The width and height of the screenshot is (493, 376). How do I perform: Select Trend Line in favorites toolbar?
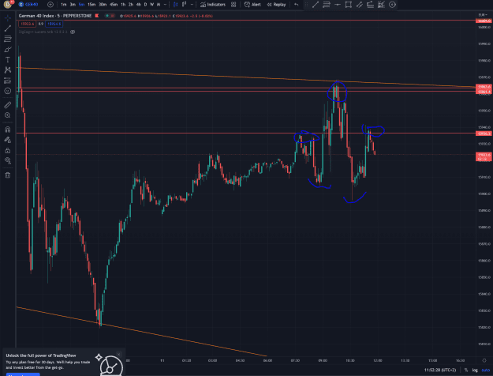click(316, 5)
